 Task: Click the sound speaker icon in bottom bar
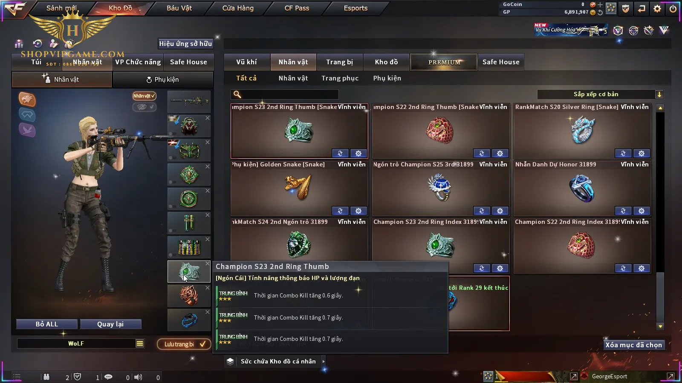pos(138,377)
